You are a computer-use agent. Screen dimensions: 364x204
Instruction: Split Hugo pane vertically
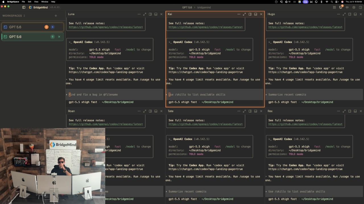point(350,14)
